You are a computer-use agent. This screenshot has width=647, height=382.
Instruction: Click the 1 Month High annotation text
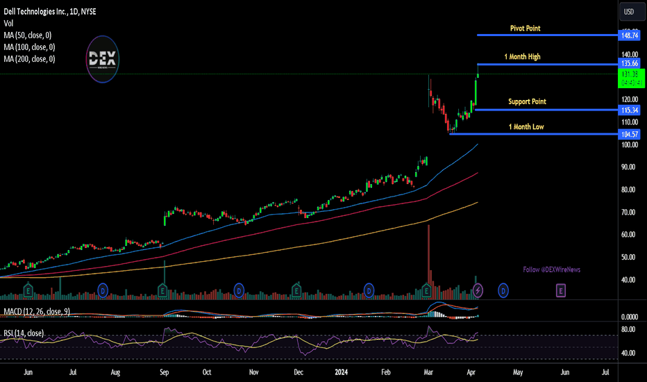[x=522, y=56]
